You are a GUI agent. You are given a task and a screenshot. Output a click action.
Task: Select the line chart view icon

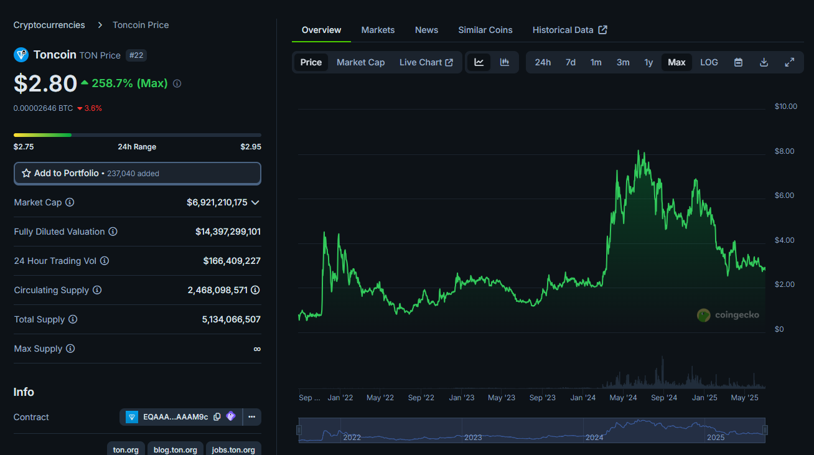click(x=479, y=62)
